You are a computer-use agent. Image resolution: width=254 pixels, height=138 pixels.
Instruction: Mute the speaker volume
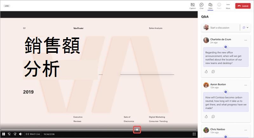(x=21, y=134)
